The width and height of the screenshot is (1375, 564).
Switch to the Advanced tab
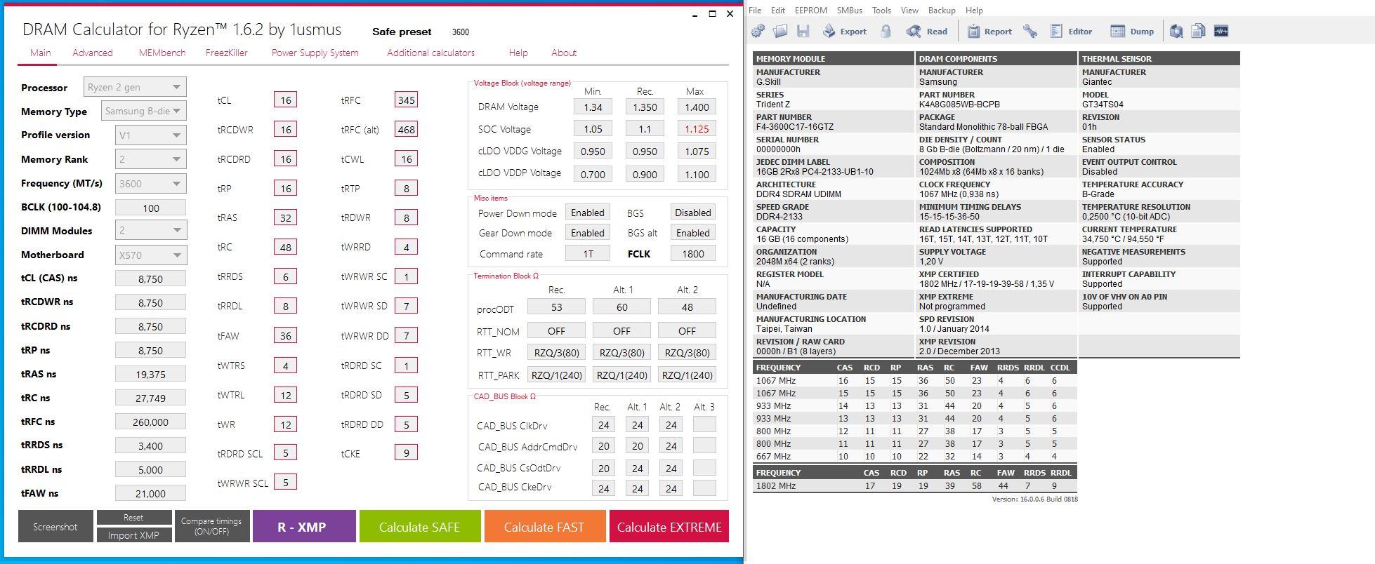click(93, 53)
